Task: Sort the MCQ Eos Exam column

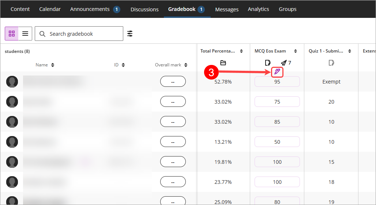Action: pos(296,51)
